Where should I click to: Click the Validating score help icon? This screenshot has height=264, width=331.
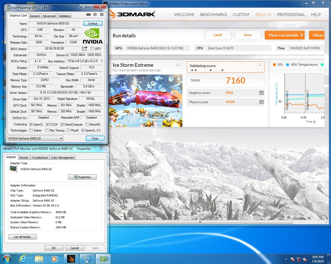(x=260, y=66)
